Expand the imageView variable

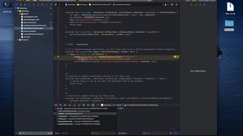tap(57, 116)
